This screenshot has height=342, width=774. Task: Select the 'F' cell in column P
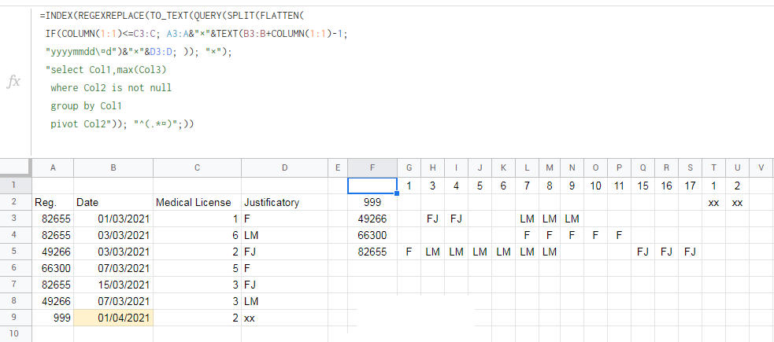pos(619,236)
